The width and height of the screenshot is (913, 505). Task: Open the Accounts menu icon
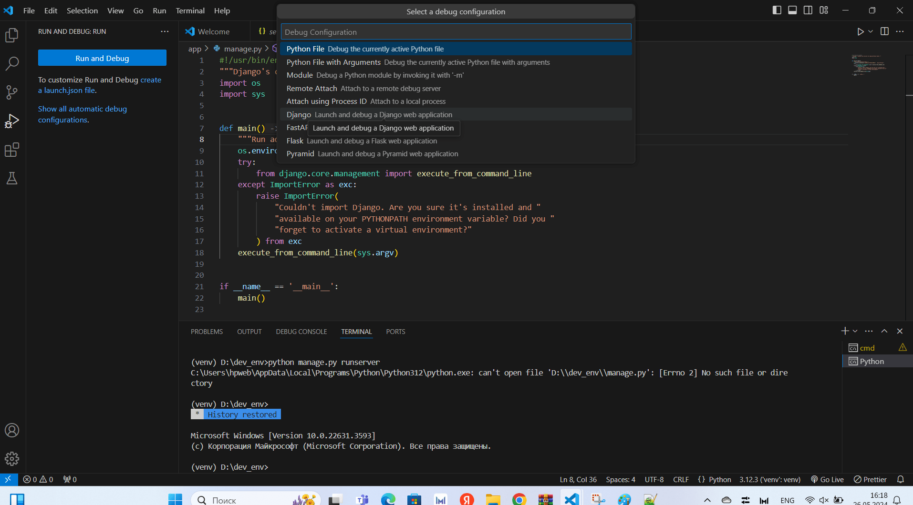pos(12,430)
